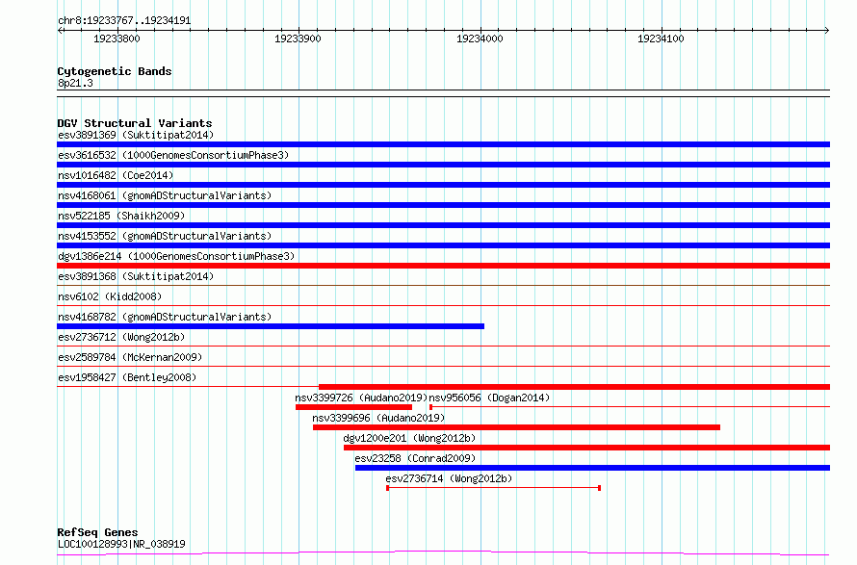Click esv2736712 (Wong2012b) label
This screenshot has height=565, width=857.
click(x=121, y=337)
